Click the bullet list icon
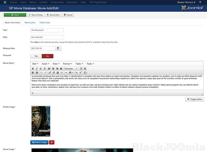This screenshot has height=152, width=207. [x=81, y=68]
